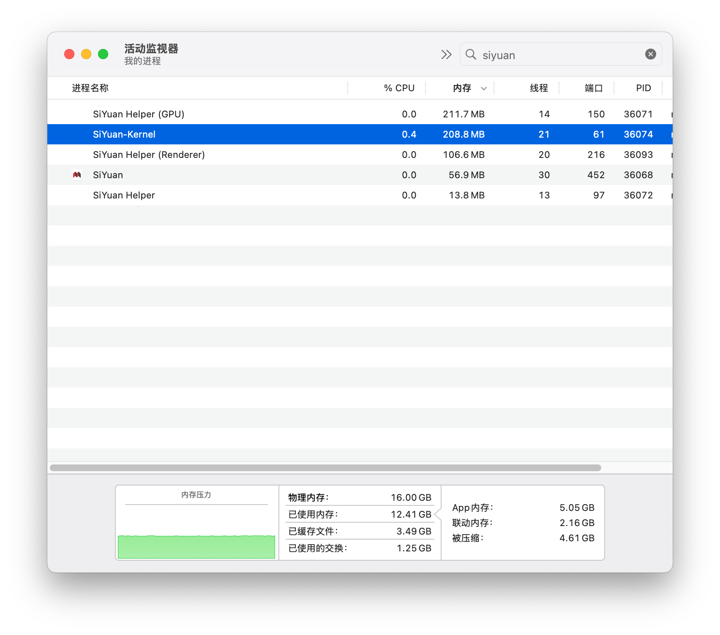Sort by 线程 column header
This screenshot has width=720, height=635.
(x=539, y=88)
